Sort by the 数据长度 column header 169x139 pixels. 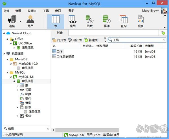tap(134, 46)
